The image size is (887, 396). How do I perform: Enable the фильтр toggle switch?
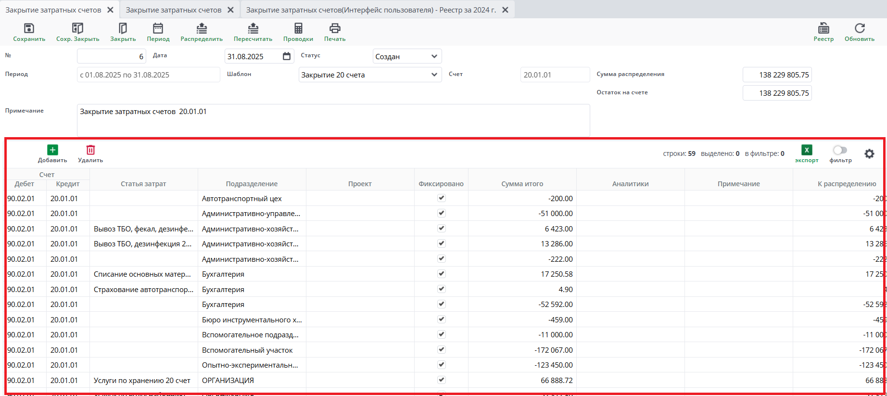[x=840, y=150]
